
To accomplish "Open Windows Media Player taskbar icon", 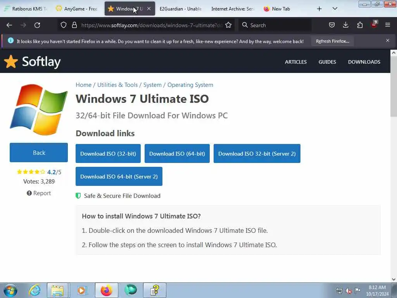I will (81, 290).
